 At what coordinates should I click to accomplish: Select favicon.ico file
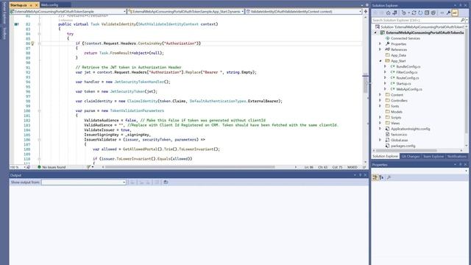click(x=399, y=135)
